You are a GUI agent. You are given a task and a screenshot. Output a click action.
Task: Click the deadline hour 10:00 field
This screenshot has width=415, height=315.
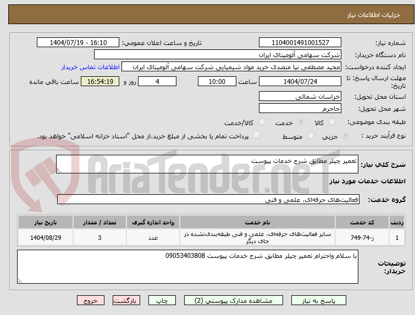tap(217, 81)
